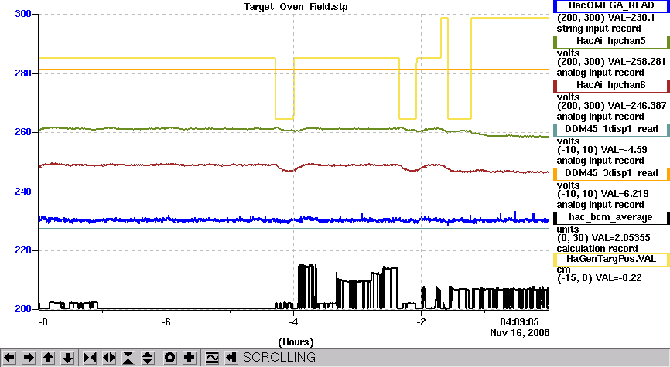This screenshot has width=670, height=367.
Task: Select the HacAi_hpchan6 red legend box
Action: (x=611, y=85)
